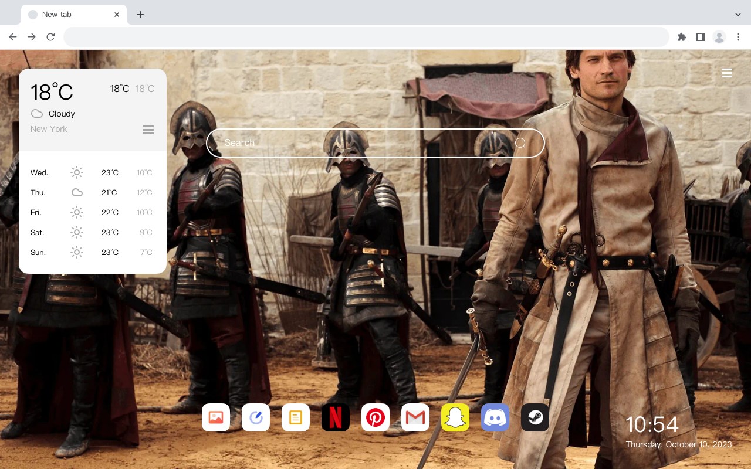Click the New York location label
Image resolution: width=751 pixels, height=469 pixels.
point(49,129)
